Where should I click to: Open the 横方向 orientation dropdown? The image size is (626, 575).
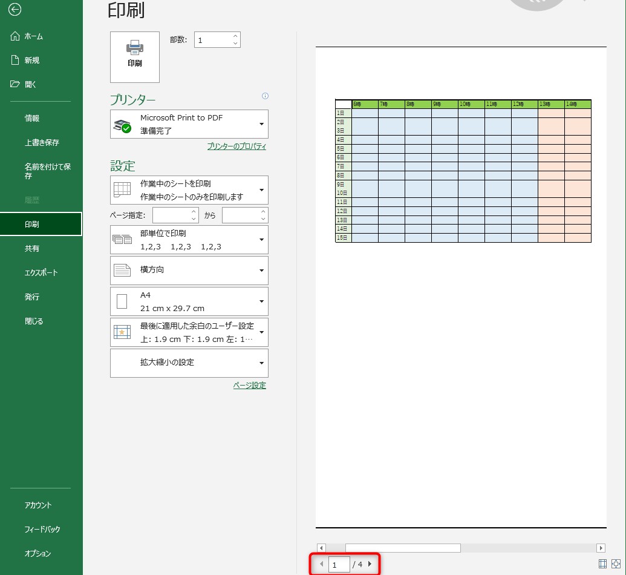(x=189, y=271)
